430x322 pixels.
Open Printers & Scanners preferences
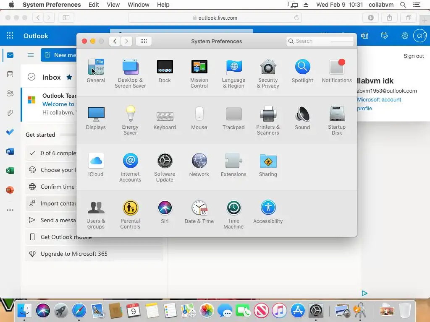268,120
